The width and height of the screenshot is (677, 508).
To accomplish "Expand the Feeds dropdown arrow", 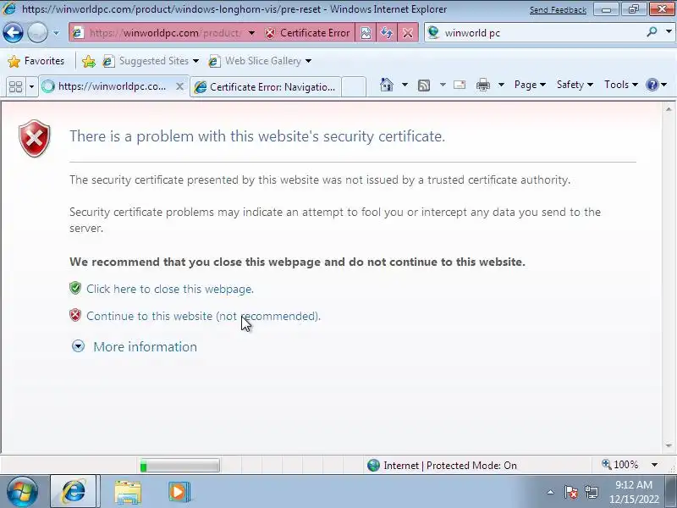I will click(x=443, y=85).
